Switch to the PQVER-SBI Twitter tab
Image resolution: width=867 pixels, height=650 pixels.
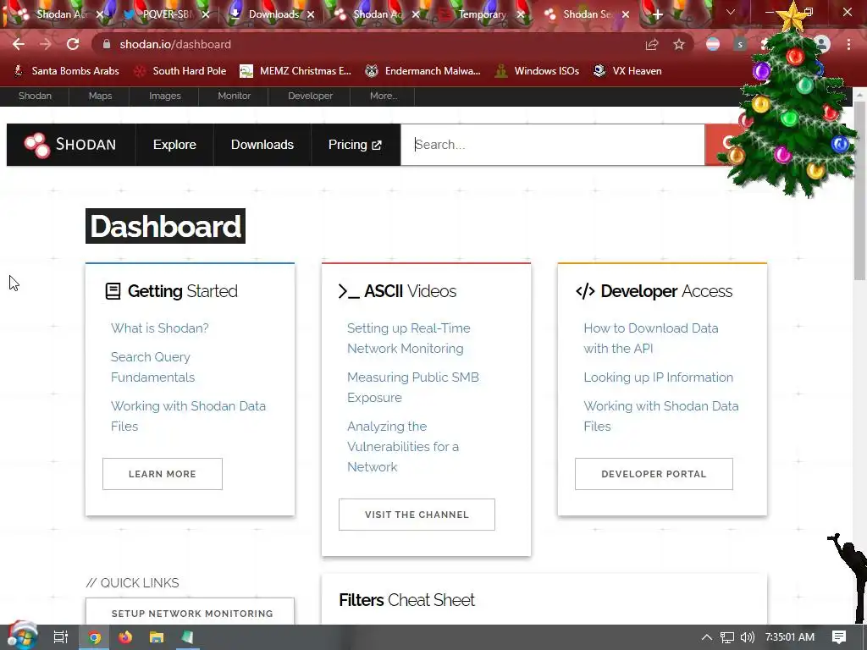point(166,14)
